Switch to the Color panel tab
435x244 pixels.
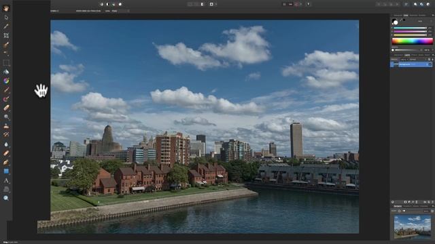(406, 15)
